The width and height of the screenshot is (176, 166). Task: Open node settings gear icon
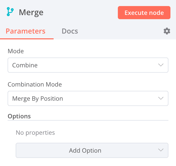click(167, 31)
